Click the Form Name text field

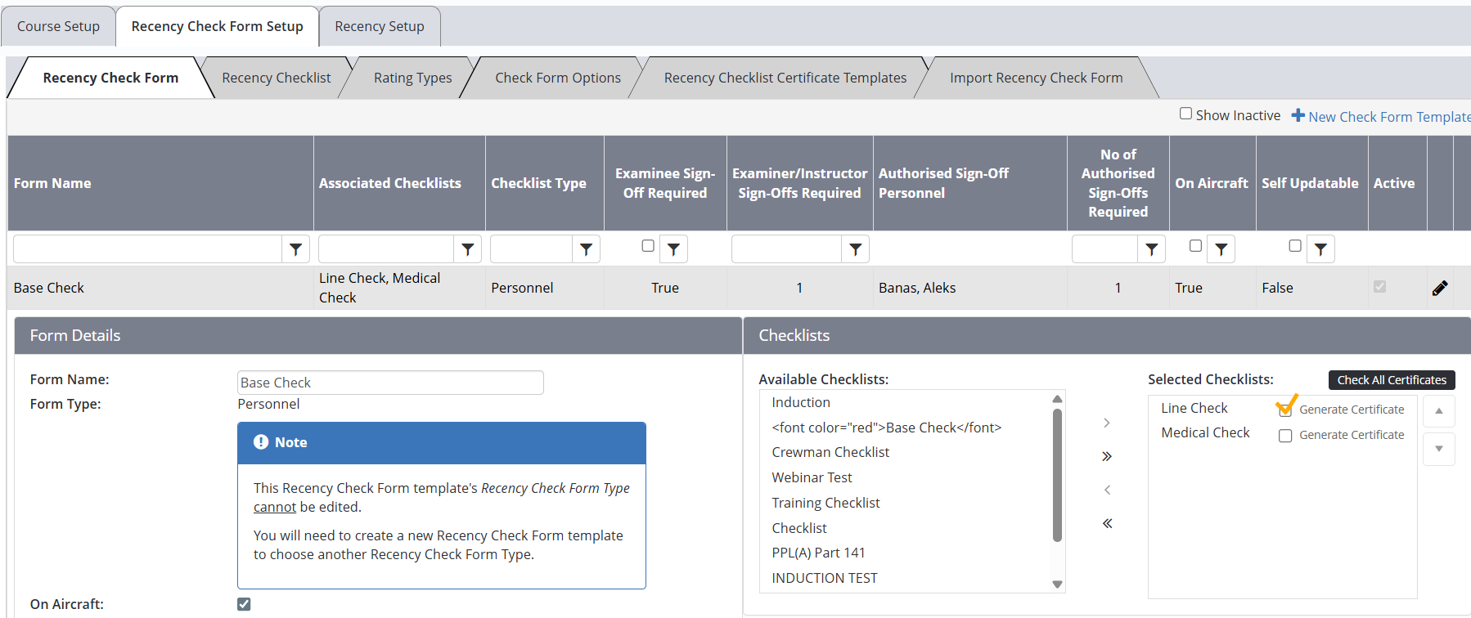pyautogui.click(x=390, y=383)
